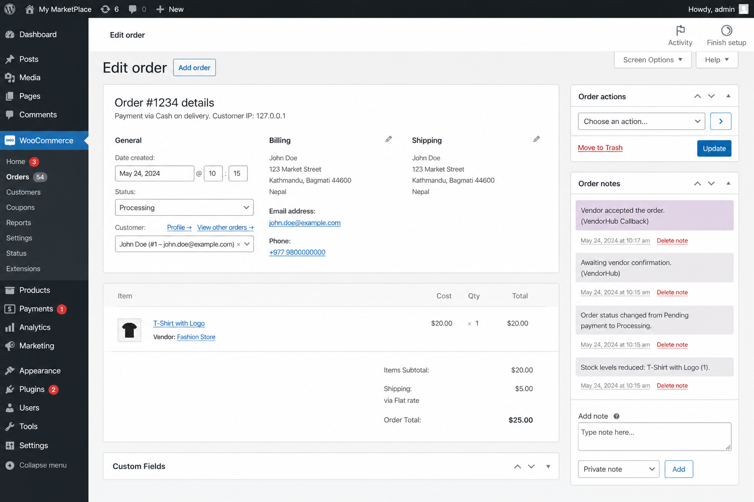The height and width of the screenshot is (502, 754).
Task: Click the T-Shirt product thumbnail
Action: 130,330
